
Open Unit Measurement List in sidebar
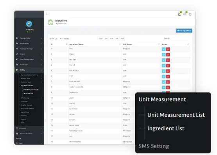coord(30,90)
